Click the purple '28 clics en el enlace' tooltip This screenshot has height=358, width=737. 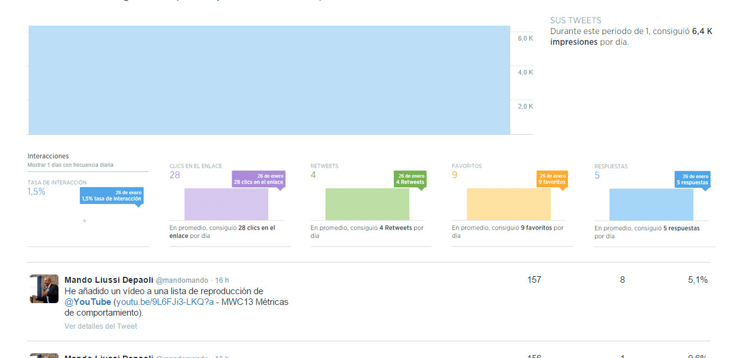pos(258,179)
